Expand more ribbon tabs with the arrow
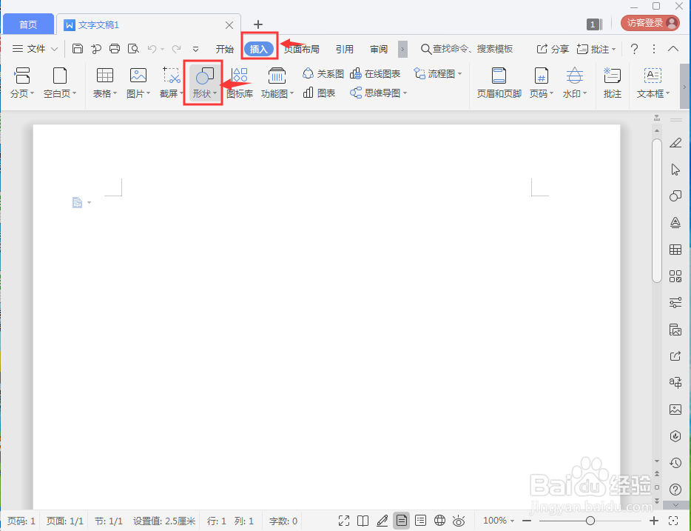The image size is (691, 531). tap(402, 49)
